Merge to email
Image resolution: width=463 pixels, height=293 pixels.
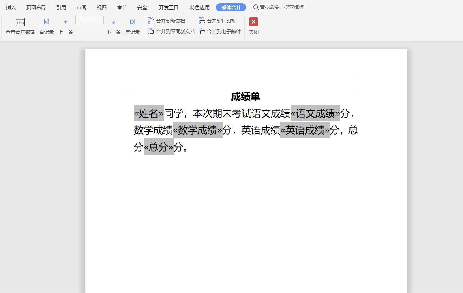220,31
